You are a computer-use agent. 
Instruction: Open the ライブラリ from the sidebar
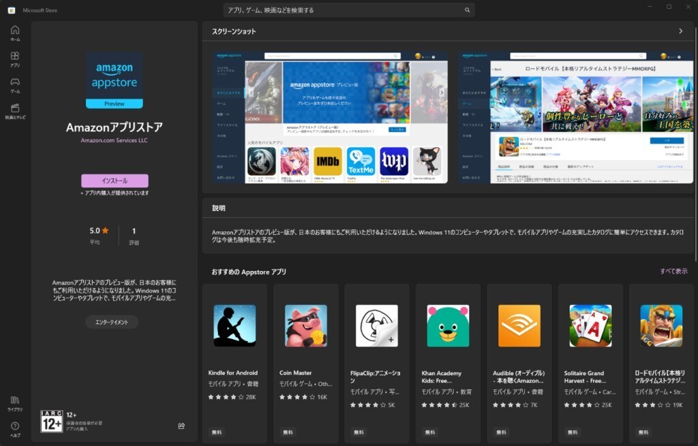pyautogui.click(x=14, y=405)
